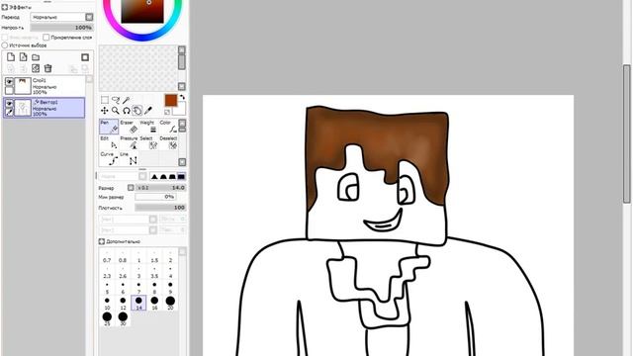Hide the Слой1 layer
The height and width of the screenshot is (356, 633).
point(9,82)
